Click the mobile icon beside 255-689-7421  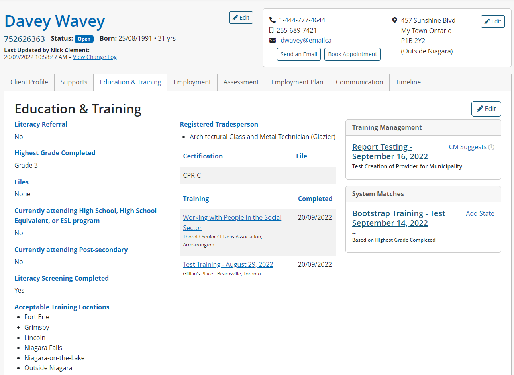coord(271,30)
